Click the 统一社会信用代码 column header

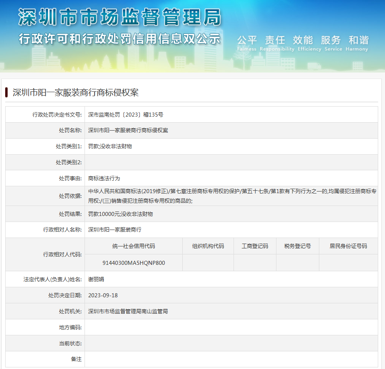pos(133,246)
